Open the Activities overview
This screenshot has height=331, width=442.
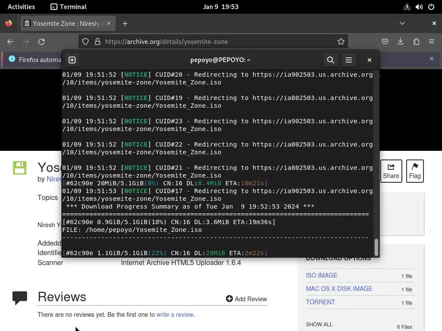(x=21, y=7)
